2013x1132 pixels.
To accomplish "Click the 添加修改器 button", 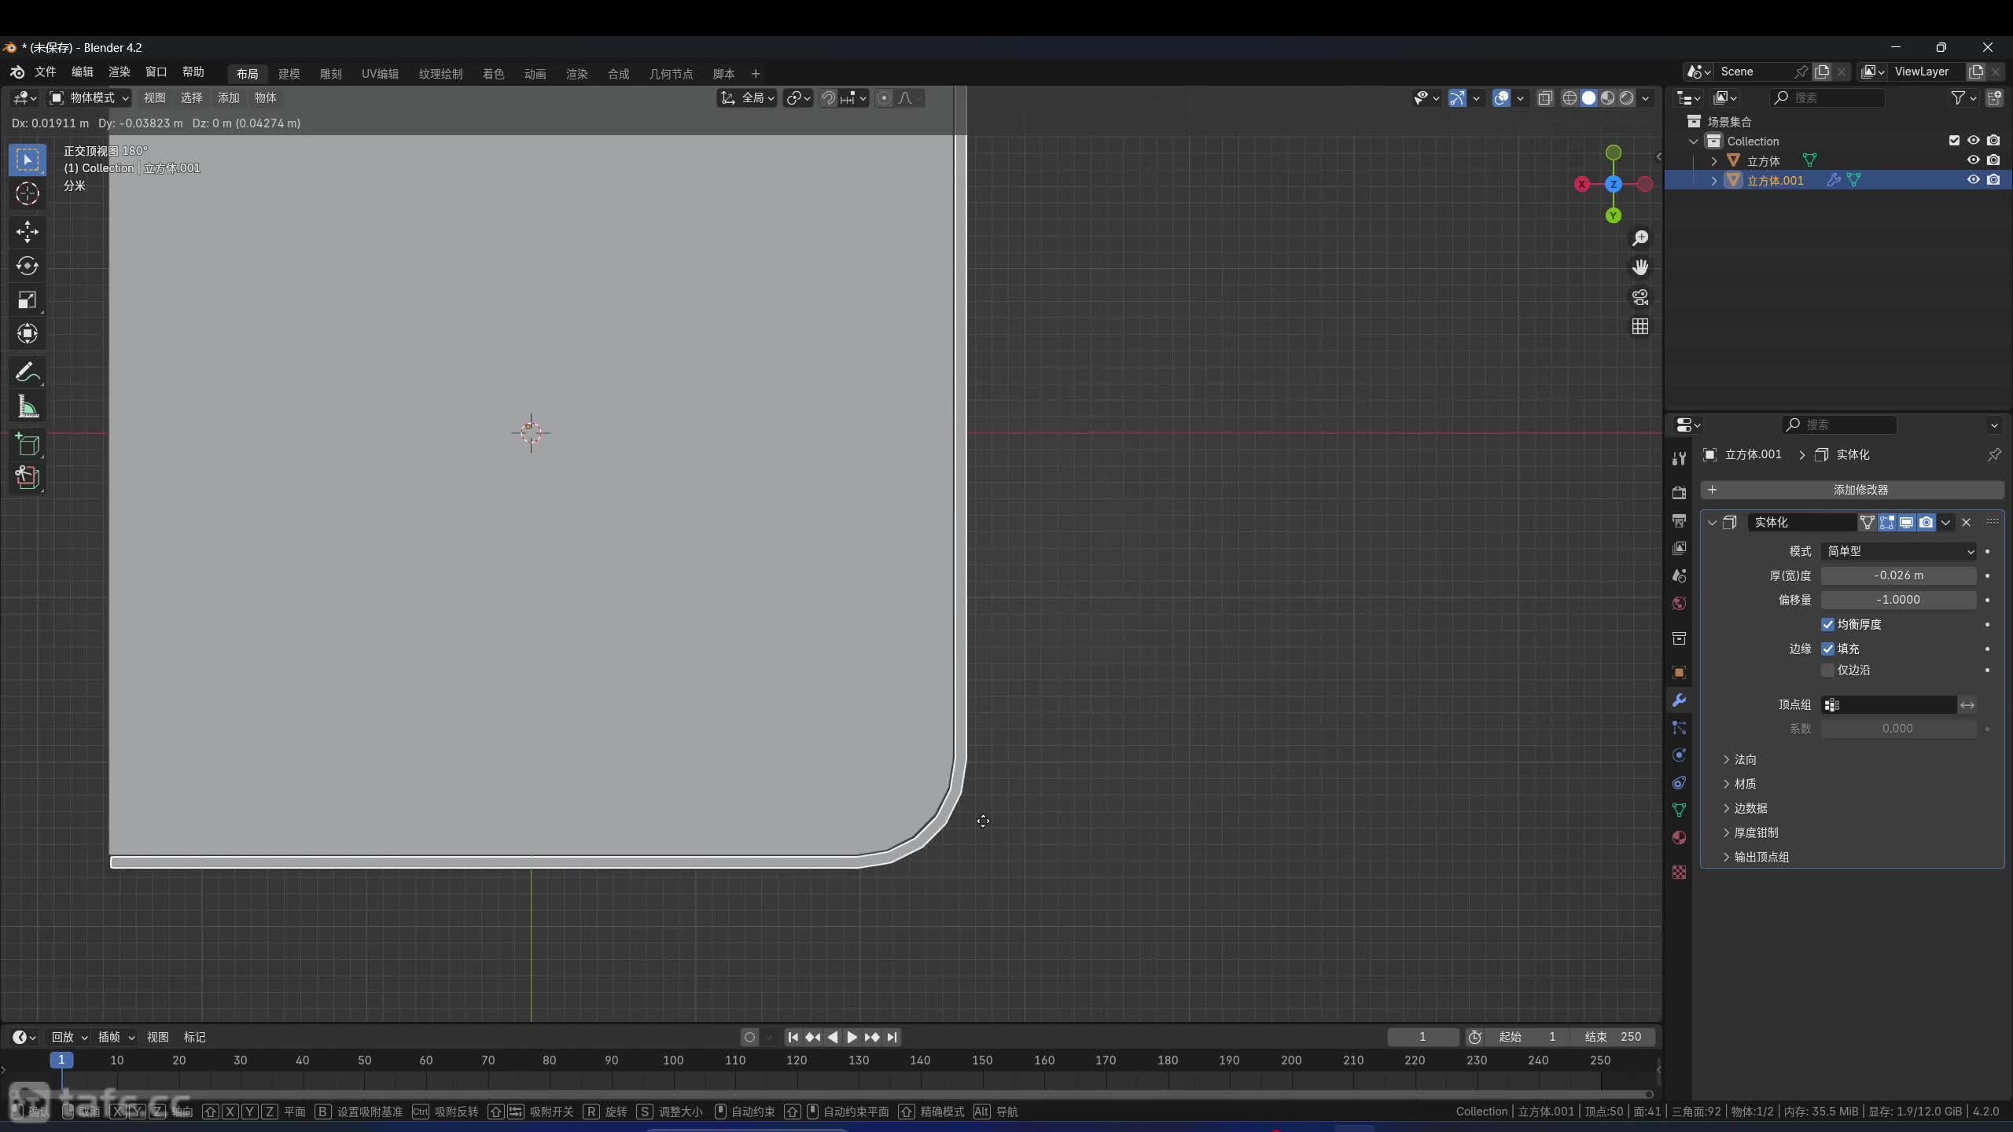I will coord(1852,490).
